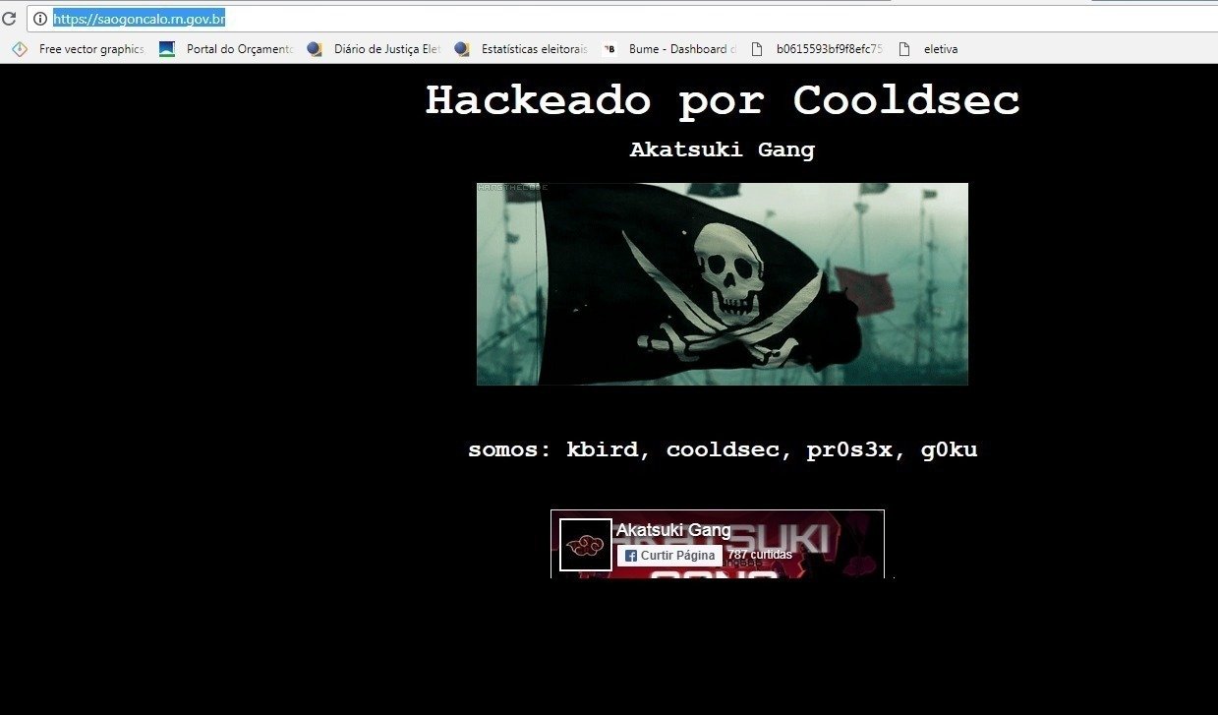Click the Free vector graphics bookmark favicon
The height and width of the screenshot is (715, 1218).
20,49
